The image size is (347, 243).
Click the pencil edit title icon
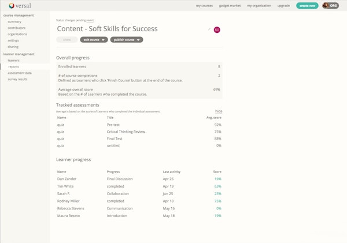click(209, 28)
